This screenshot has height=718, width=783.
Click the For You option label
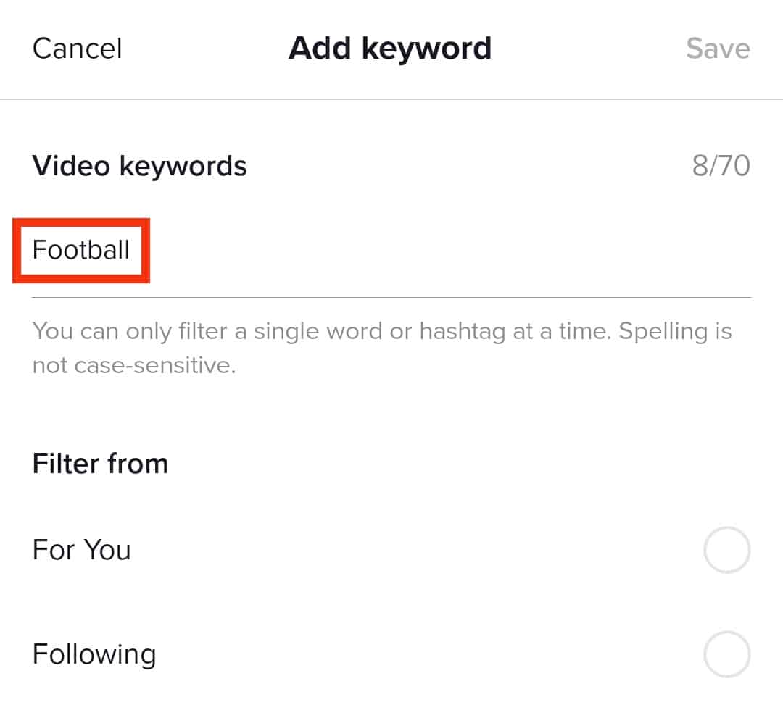click(82, 550)
